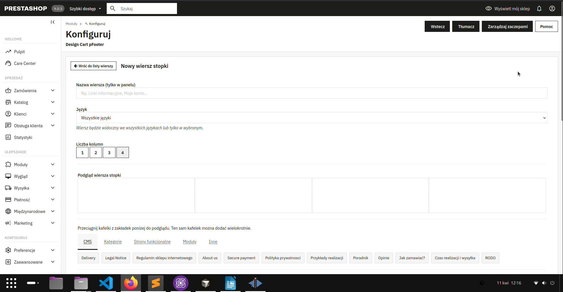563x292 pixels.
Task: Click the Wstecz button
Action: click(x=437, y=26)
